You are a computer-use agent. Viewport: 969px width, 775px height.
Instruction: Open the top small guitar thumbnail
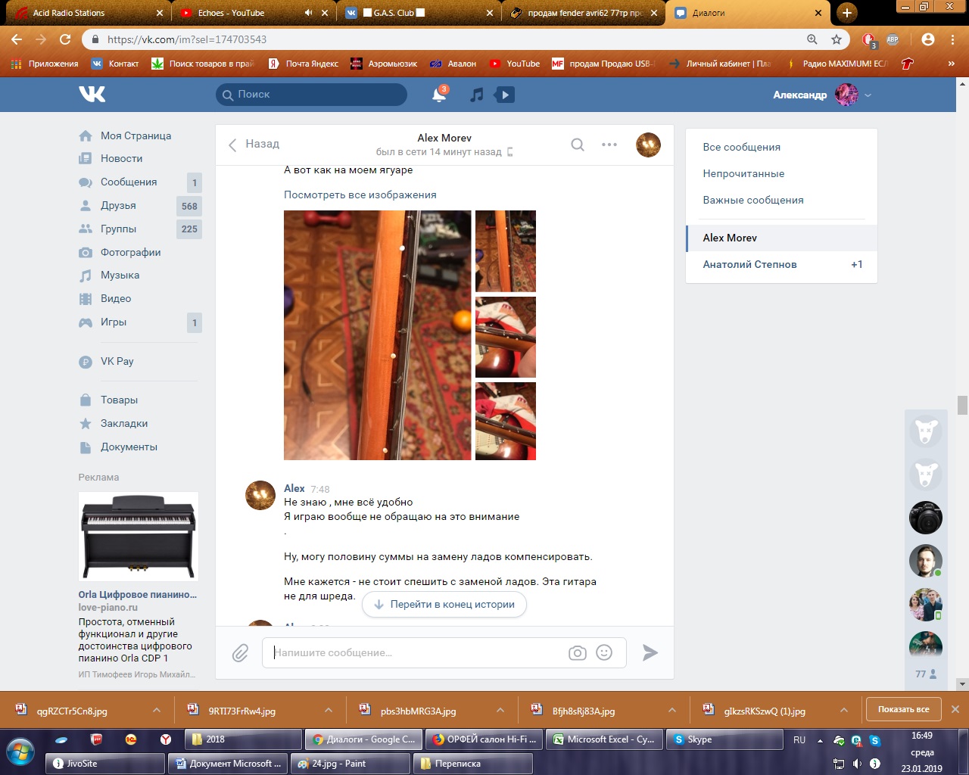(506, 251)
